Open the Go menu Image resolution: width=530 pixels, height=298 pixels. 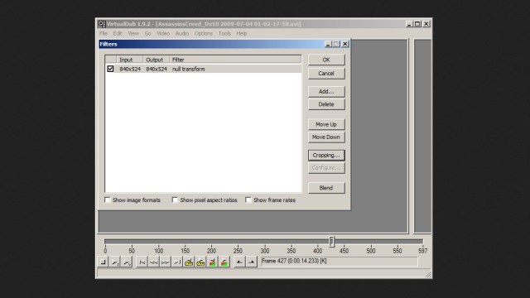pos(147,33)
